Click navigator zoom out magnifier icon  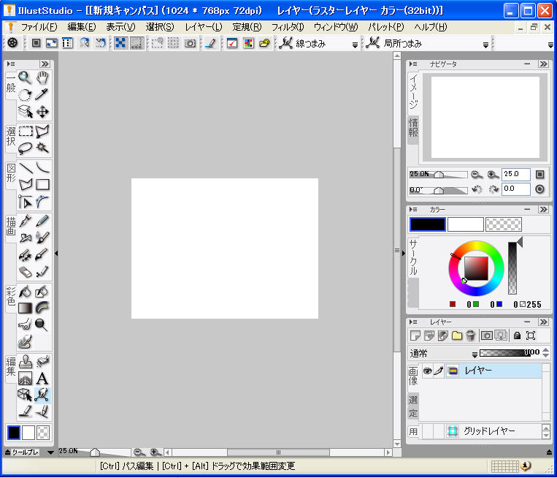point(477,174)
